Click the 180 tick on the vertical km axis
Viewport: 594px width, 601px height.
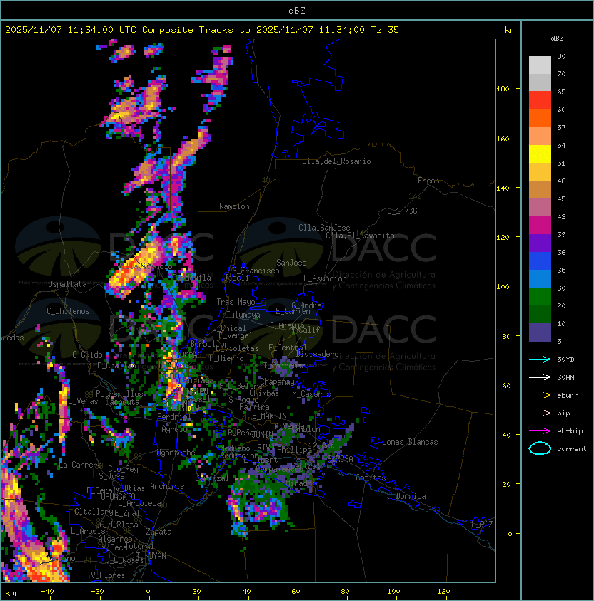[x=503, y=89]
